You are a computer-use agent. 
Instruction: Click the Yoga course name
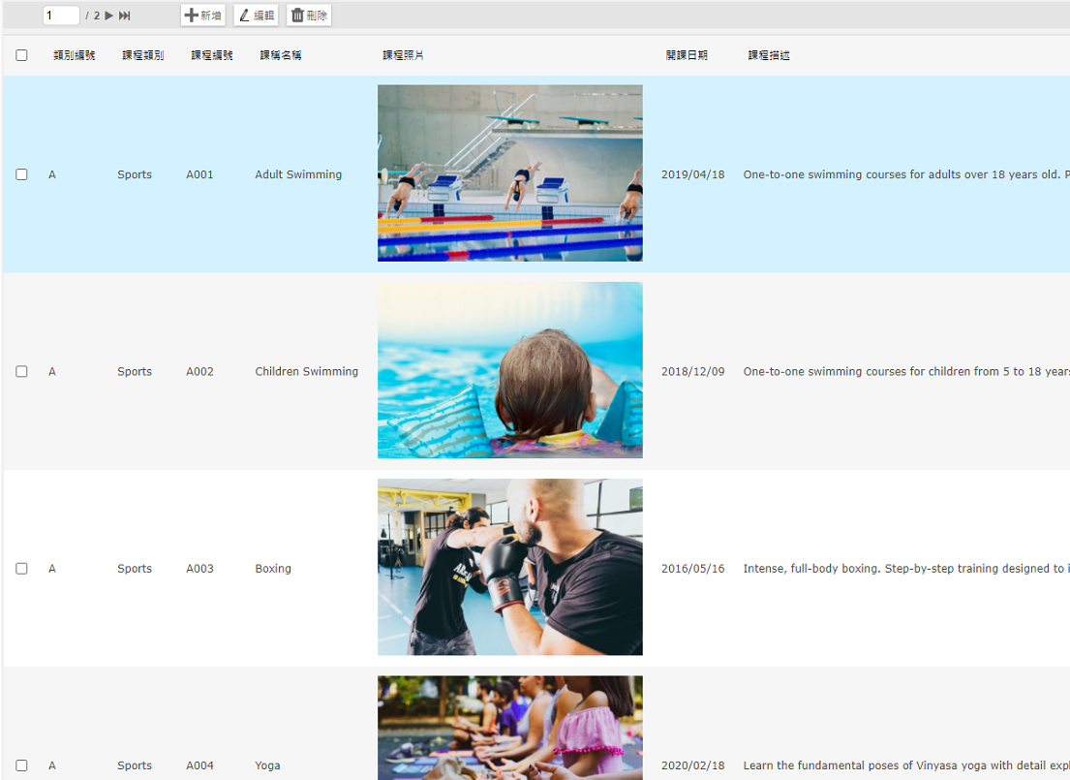pyautogui.click(x=267, y=764)
